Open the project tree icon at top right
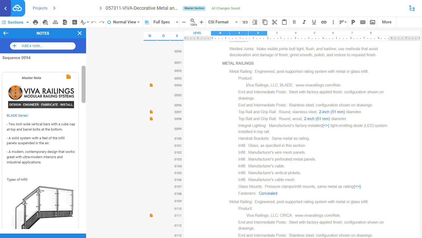This screenshot has width=422, height=238. tap(412, 8)
